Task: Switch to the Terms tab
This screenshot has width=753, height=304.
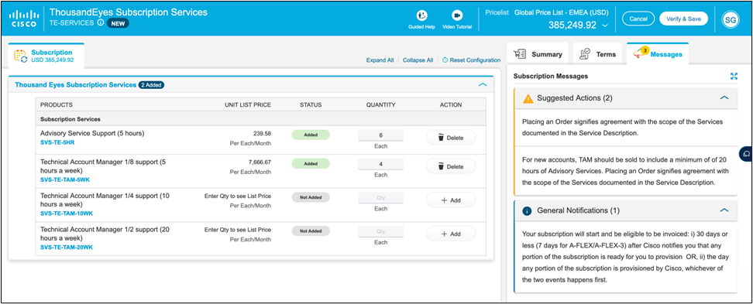Action: [597, 54]
